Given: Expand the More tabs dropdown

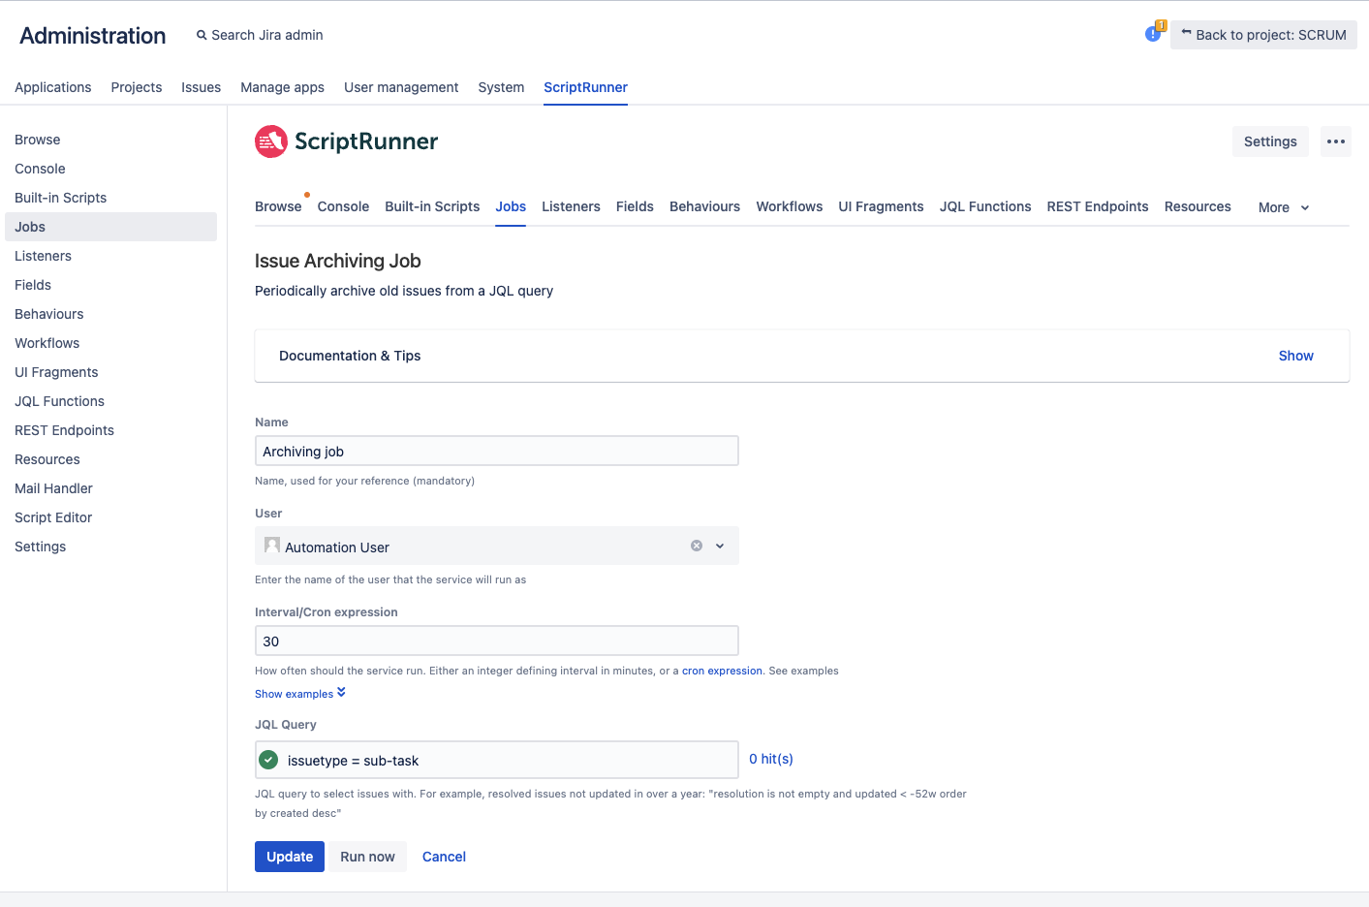Looking at the screenshot, I should coord(1284,207).
